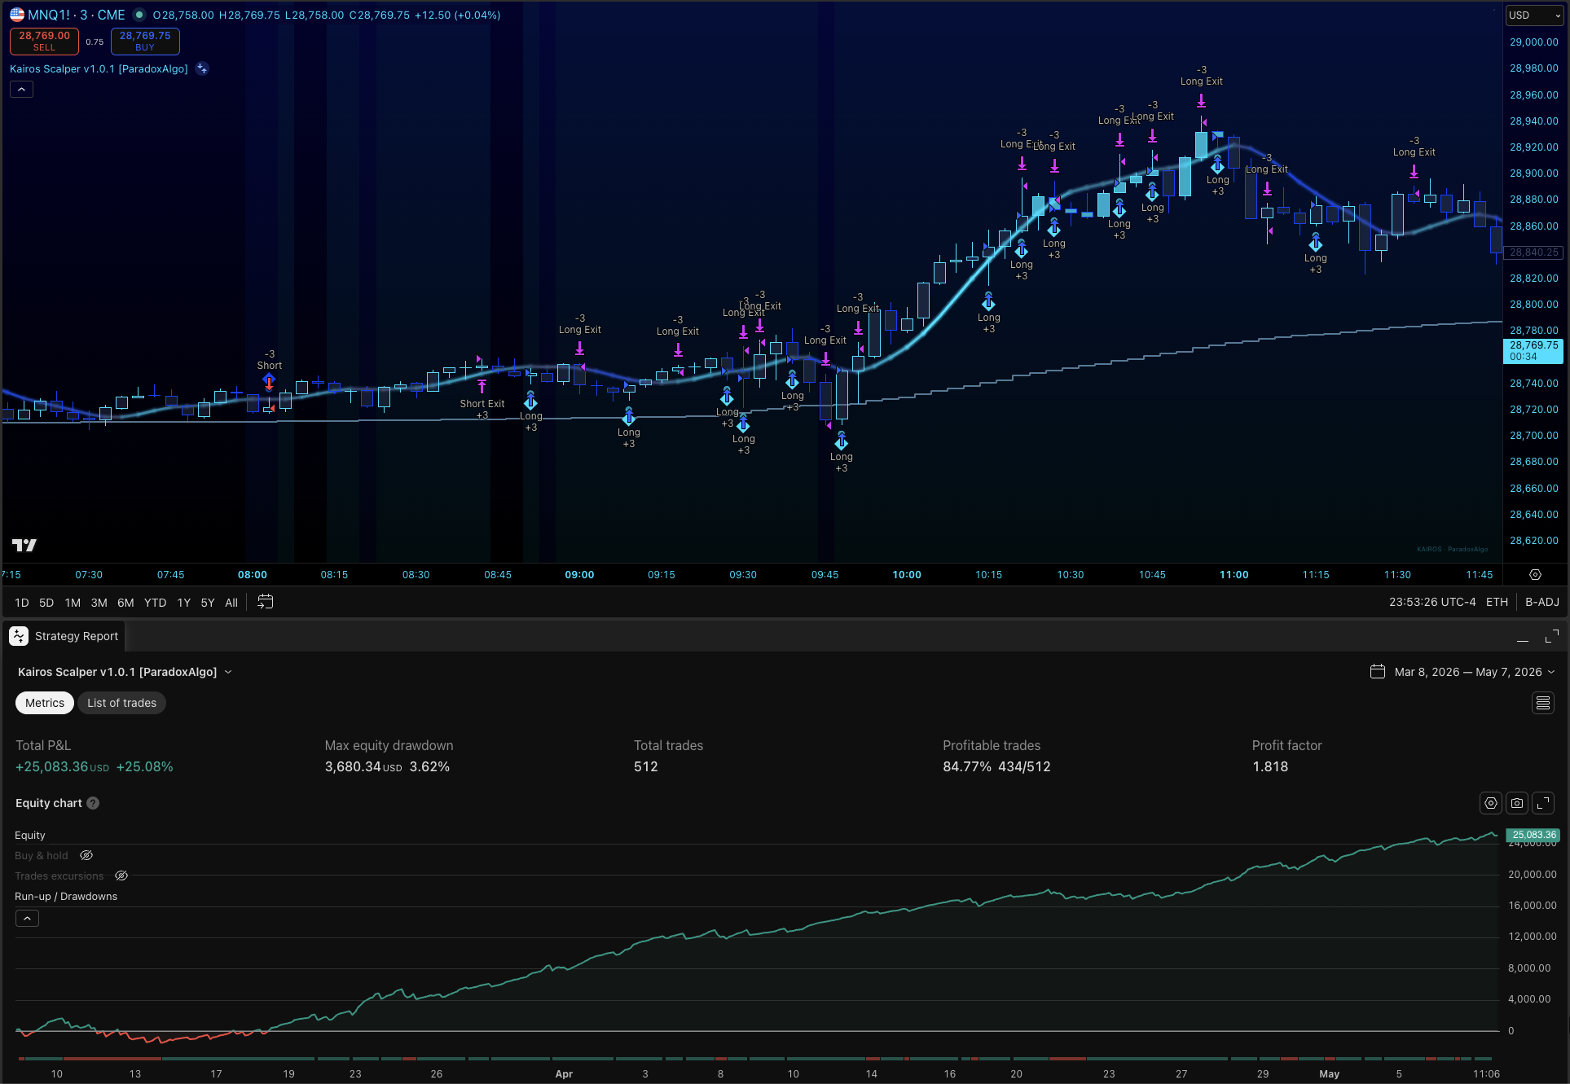Click the Profit factor value 1.818
The image size is (1570, 1084).
tap(1270, 766)
